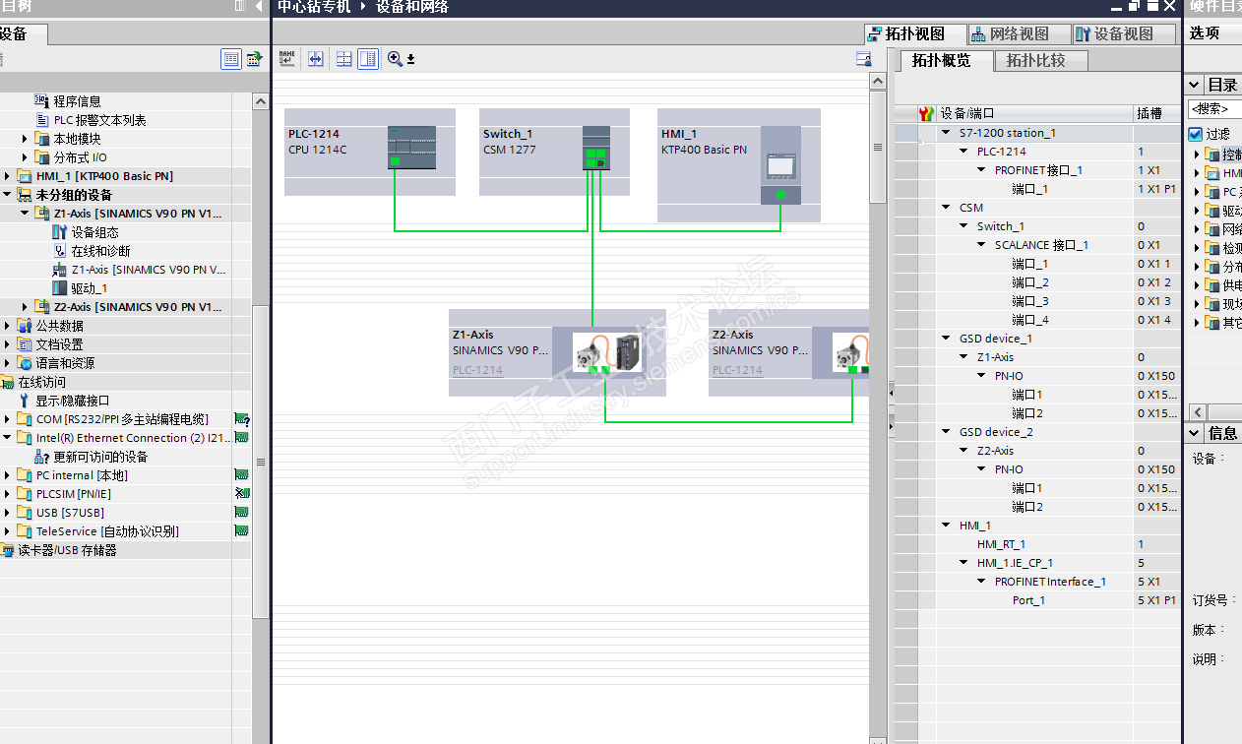Open 在线和诊断 under Z1-Axis

tap(100, 251)
